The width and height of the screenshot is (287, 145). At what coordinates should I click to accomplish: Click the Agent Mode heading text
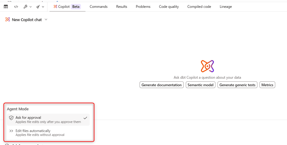[x=18, y=109]
